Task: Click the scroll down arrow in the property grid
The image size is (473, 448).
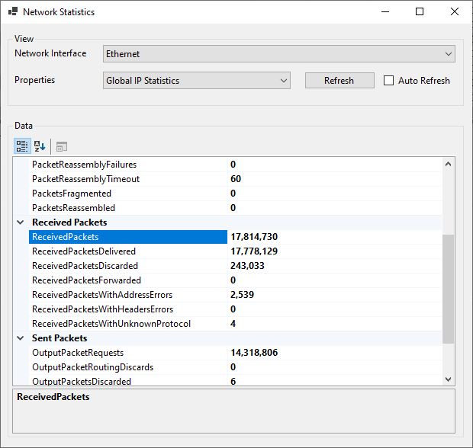Action: click(x=449, y=379)
